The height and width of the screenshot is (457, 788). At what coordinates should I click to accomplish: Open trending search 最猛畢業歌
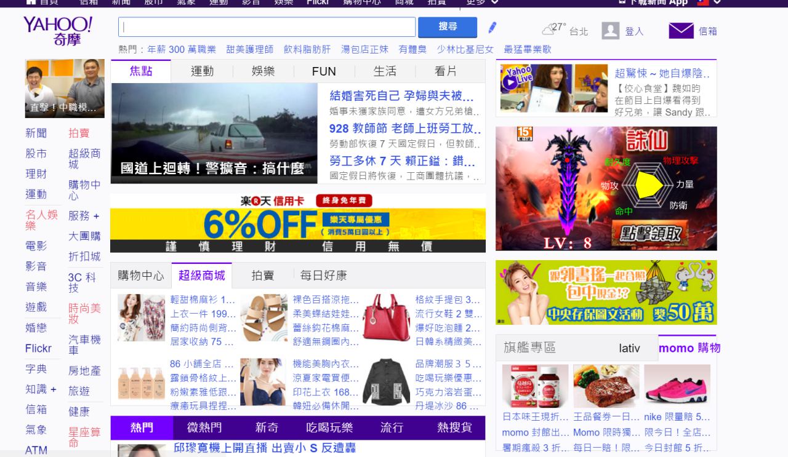coord(528,49)
